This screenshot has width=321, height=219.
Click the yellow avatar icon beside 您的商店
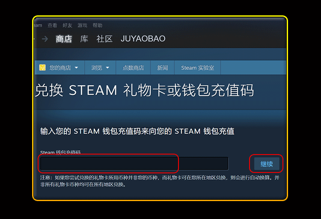point(42,67)
